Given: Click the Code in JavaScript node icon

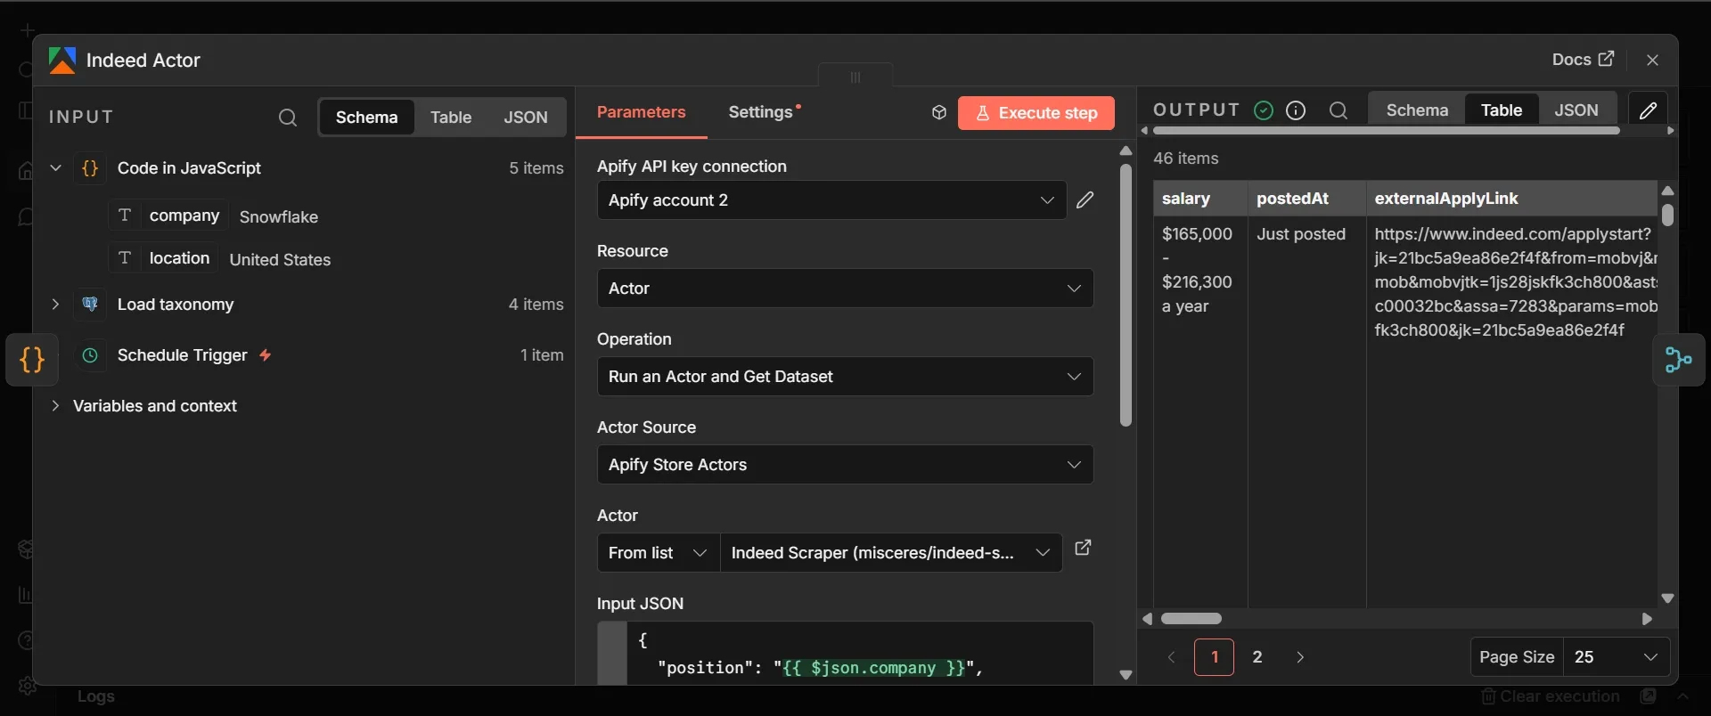Looking at the screenshot, I should coord(90,168).
